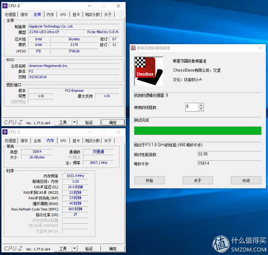The height and width of the screenshot is (255, 268).
Task: Click the 每秒千步 value field 15814
Action: (230, 163)
